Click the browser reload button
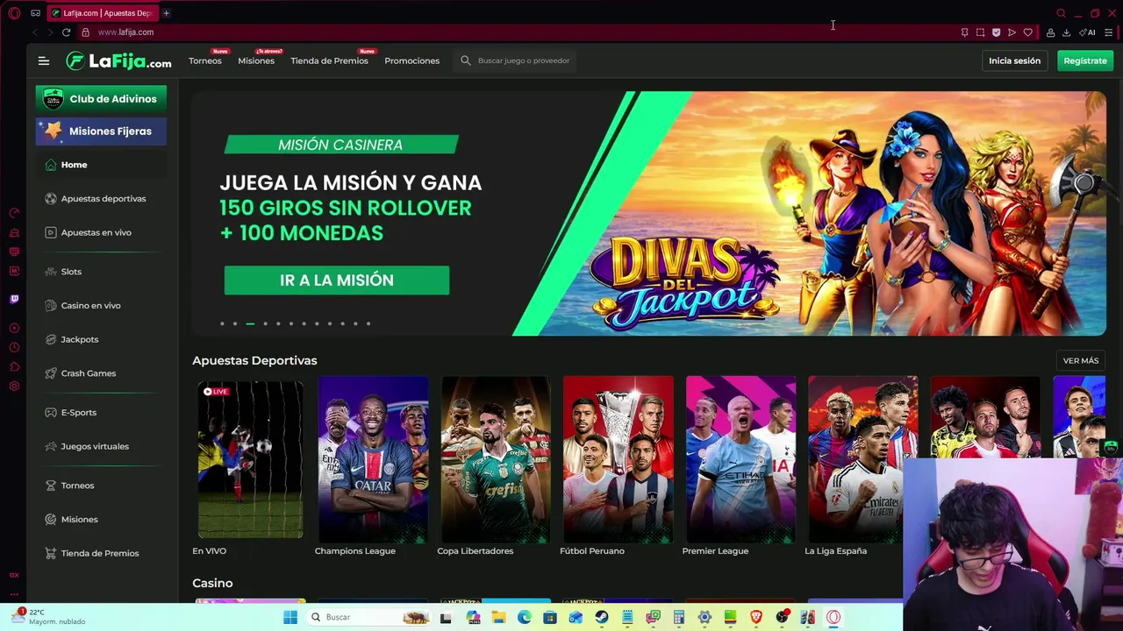The image size is (1123, 631). [66, 32]
